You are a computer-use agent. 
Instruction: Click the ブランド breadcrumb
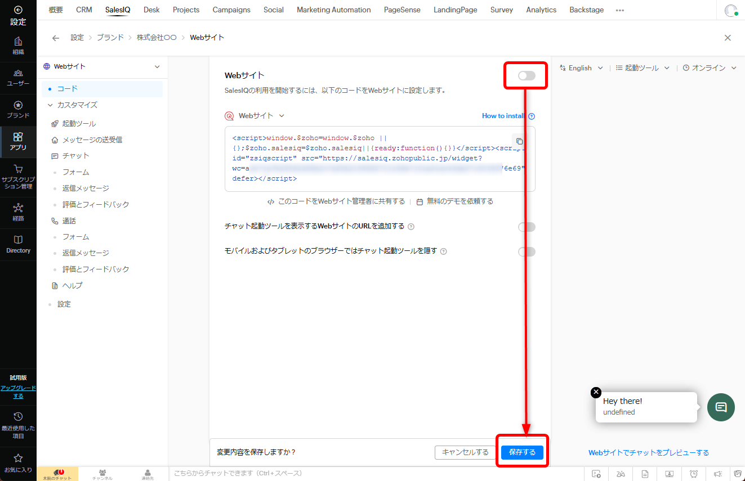tap(110, 38)
